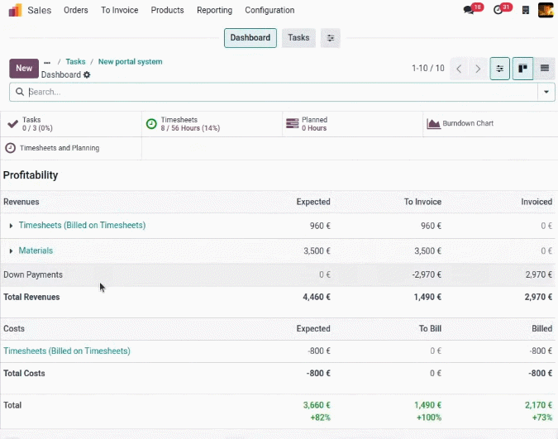The image size is (558, 439).
Task: Open the Products menu
Action: coord(167,10)
